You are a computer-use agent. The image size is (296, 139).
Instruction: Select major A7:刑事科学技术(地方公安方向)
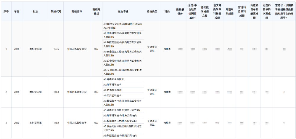click(x=123, y=116)
